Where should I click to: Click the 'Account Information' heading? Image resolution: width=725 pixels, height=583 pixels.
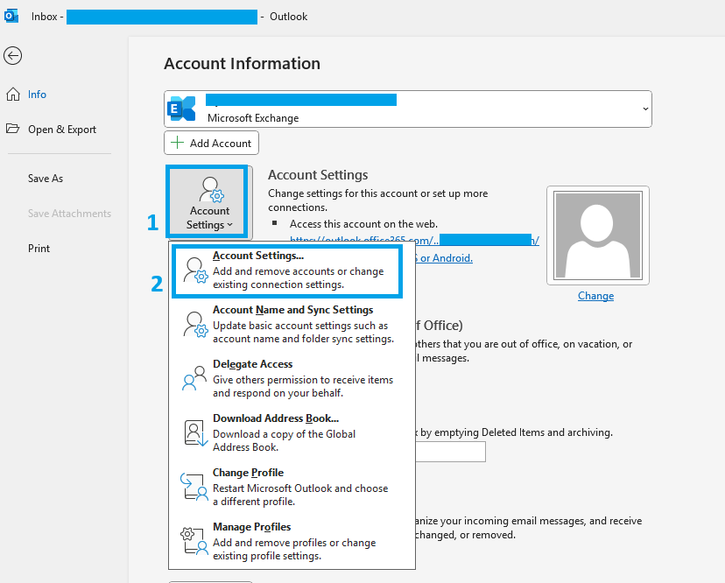[243, 63]
